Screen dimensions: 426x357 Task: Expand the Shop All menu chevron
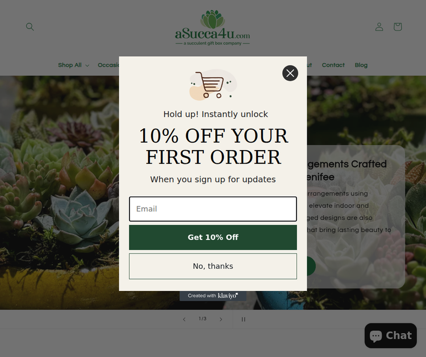(x=87, y=65)
